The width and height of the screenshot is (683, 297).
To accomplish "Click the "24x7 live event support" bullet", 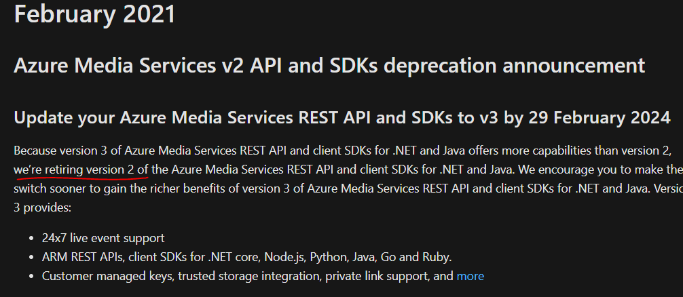I will 103,238.
